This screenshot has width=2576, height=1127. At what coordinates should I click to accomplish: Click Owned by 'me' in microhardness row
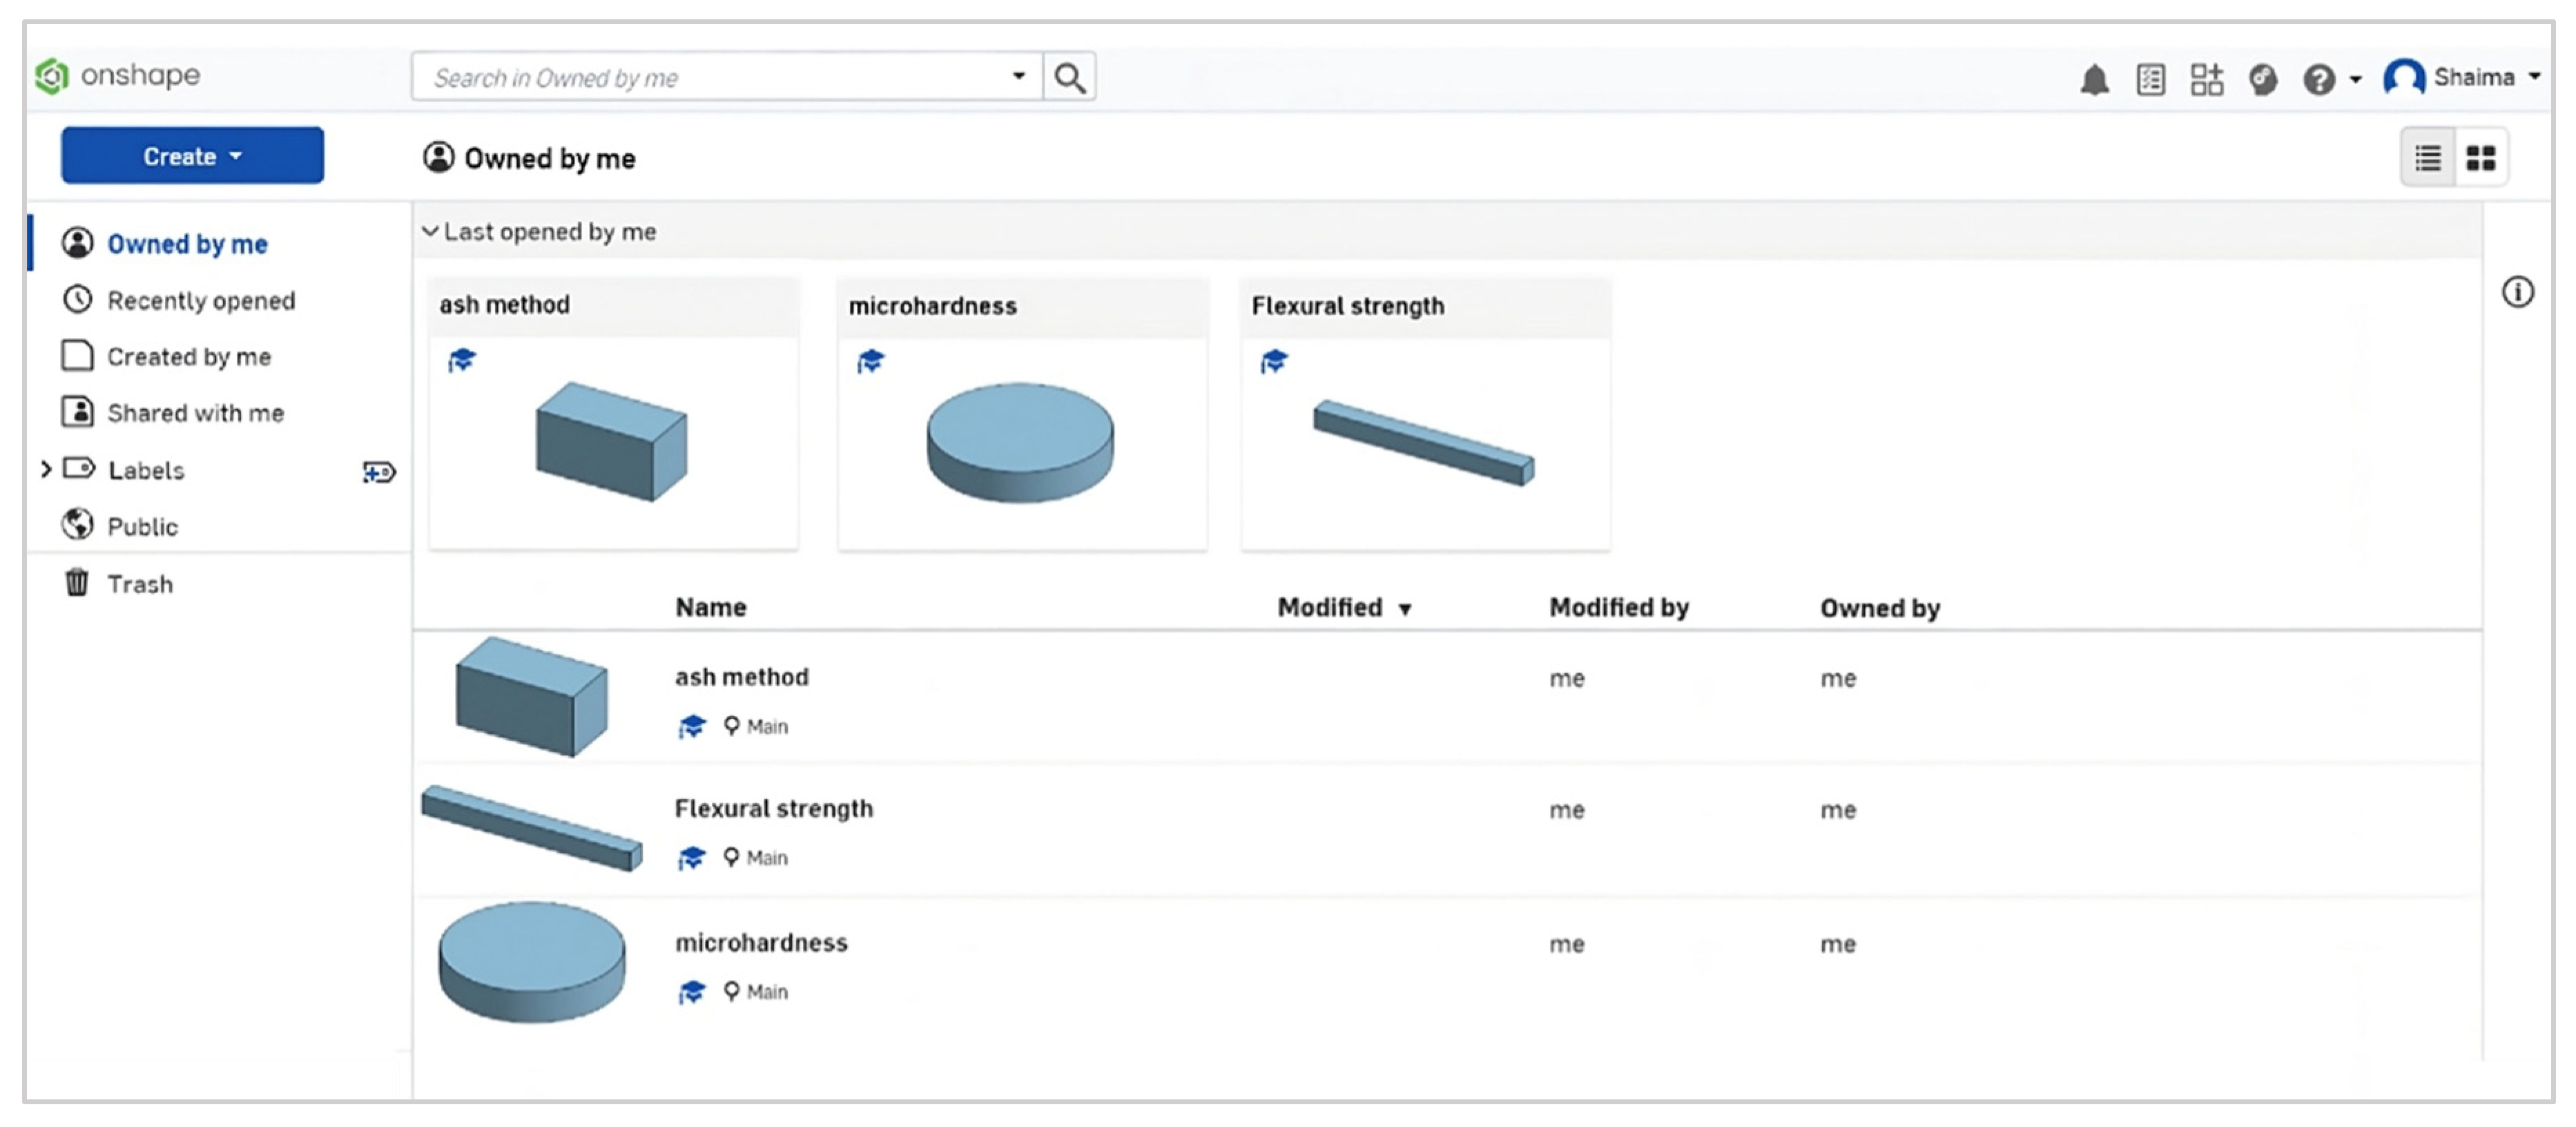pyautogui.click(x=1837, y=944)
